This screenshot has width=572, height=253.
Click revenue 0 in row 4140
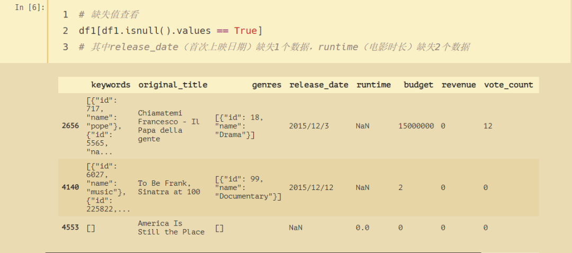pos(443,187)
